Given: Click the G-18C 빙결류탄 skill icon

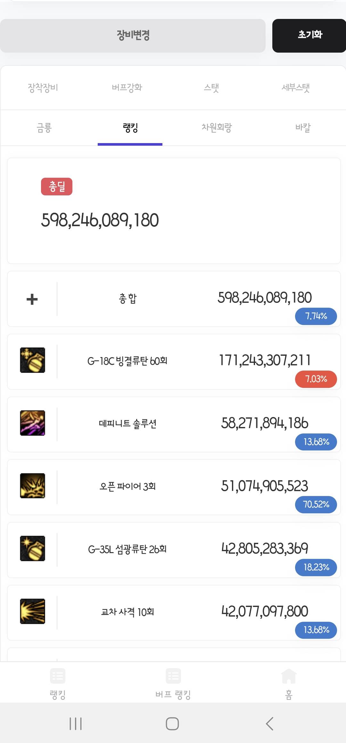Looking at the screenshot, I should [x=32, y=360].
